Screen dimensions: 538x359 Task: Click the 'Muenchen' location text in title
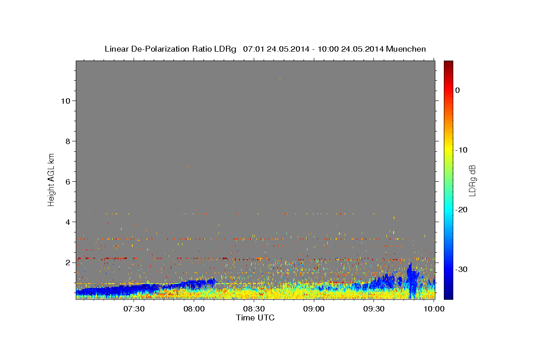[407, 49]
